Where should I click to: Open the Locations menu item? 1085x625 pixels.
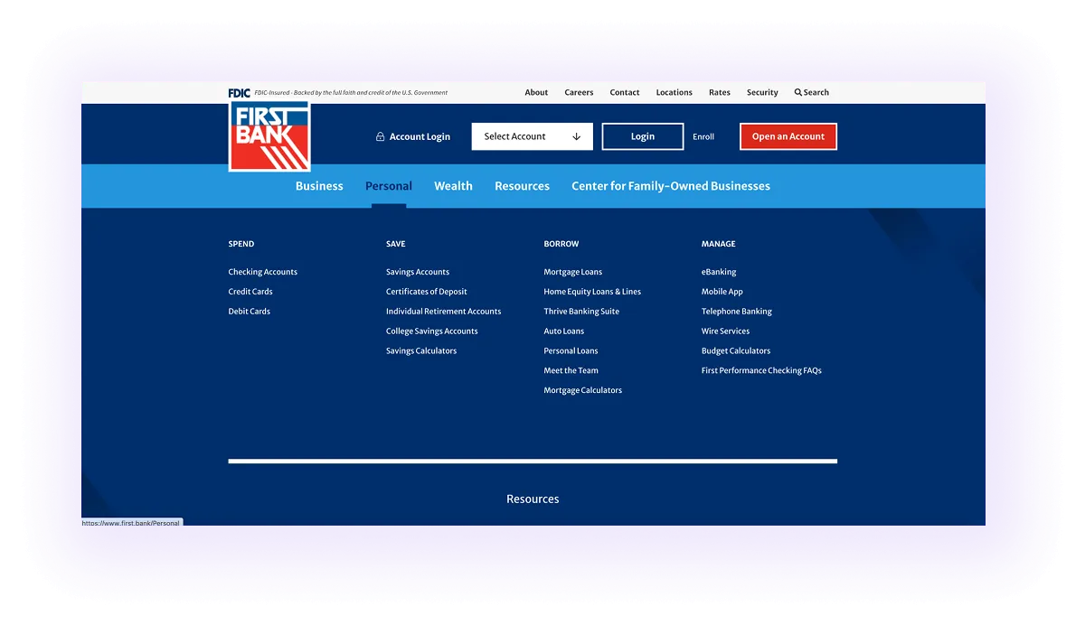tap(674, 92)
